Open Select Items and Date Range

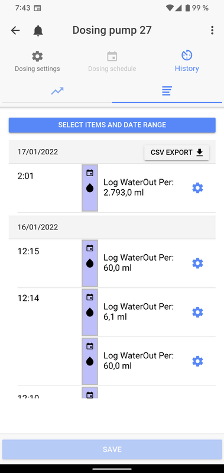[112, 125]
